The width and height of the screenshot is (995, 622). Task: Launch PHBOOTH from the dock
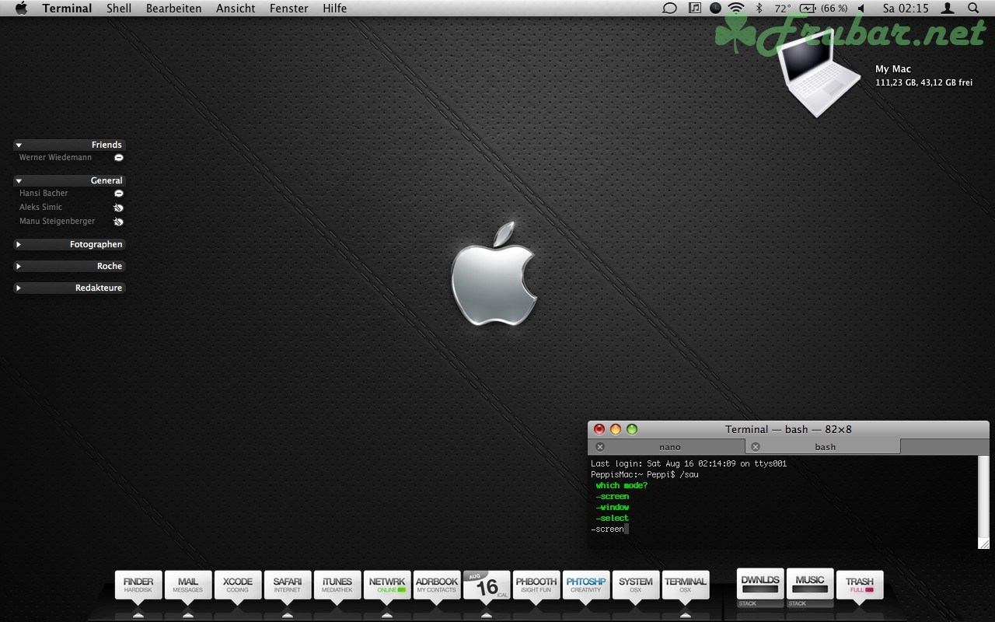click(x=536, y=585)
